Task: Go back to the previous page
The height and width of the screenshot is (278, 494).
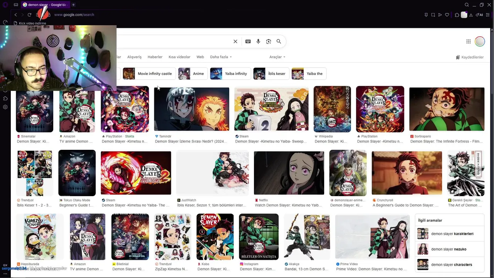Action: pyautogui.click(x=15, y=15)
